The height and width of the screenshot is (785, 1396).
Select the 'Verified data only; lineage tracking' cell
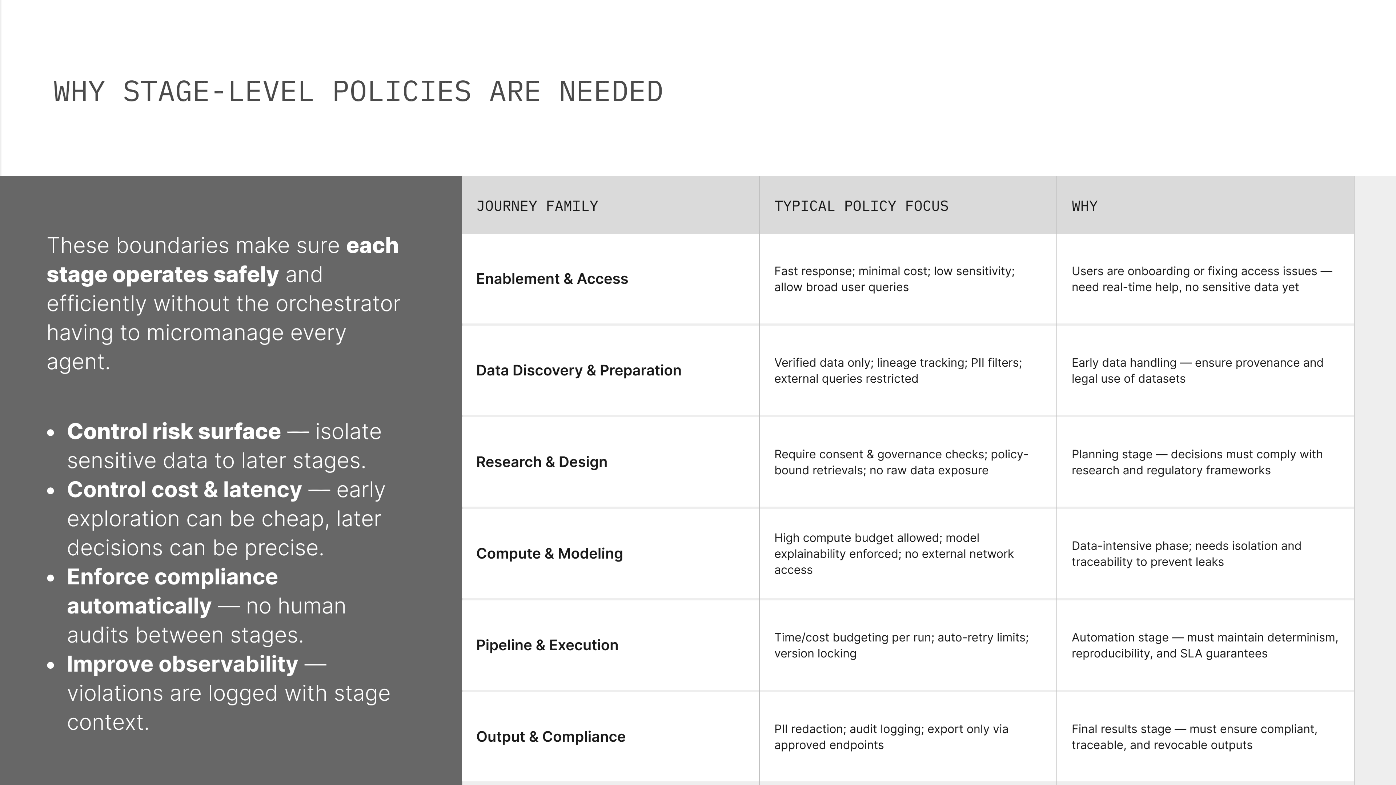tap(898, 371)
